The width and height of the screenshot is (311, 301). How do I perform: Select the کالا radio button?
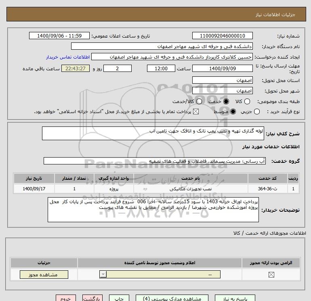click(x=247, y=101)
